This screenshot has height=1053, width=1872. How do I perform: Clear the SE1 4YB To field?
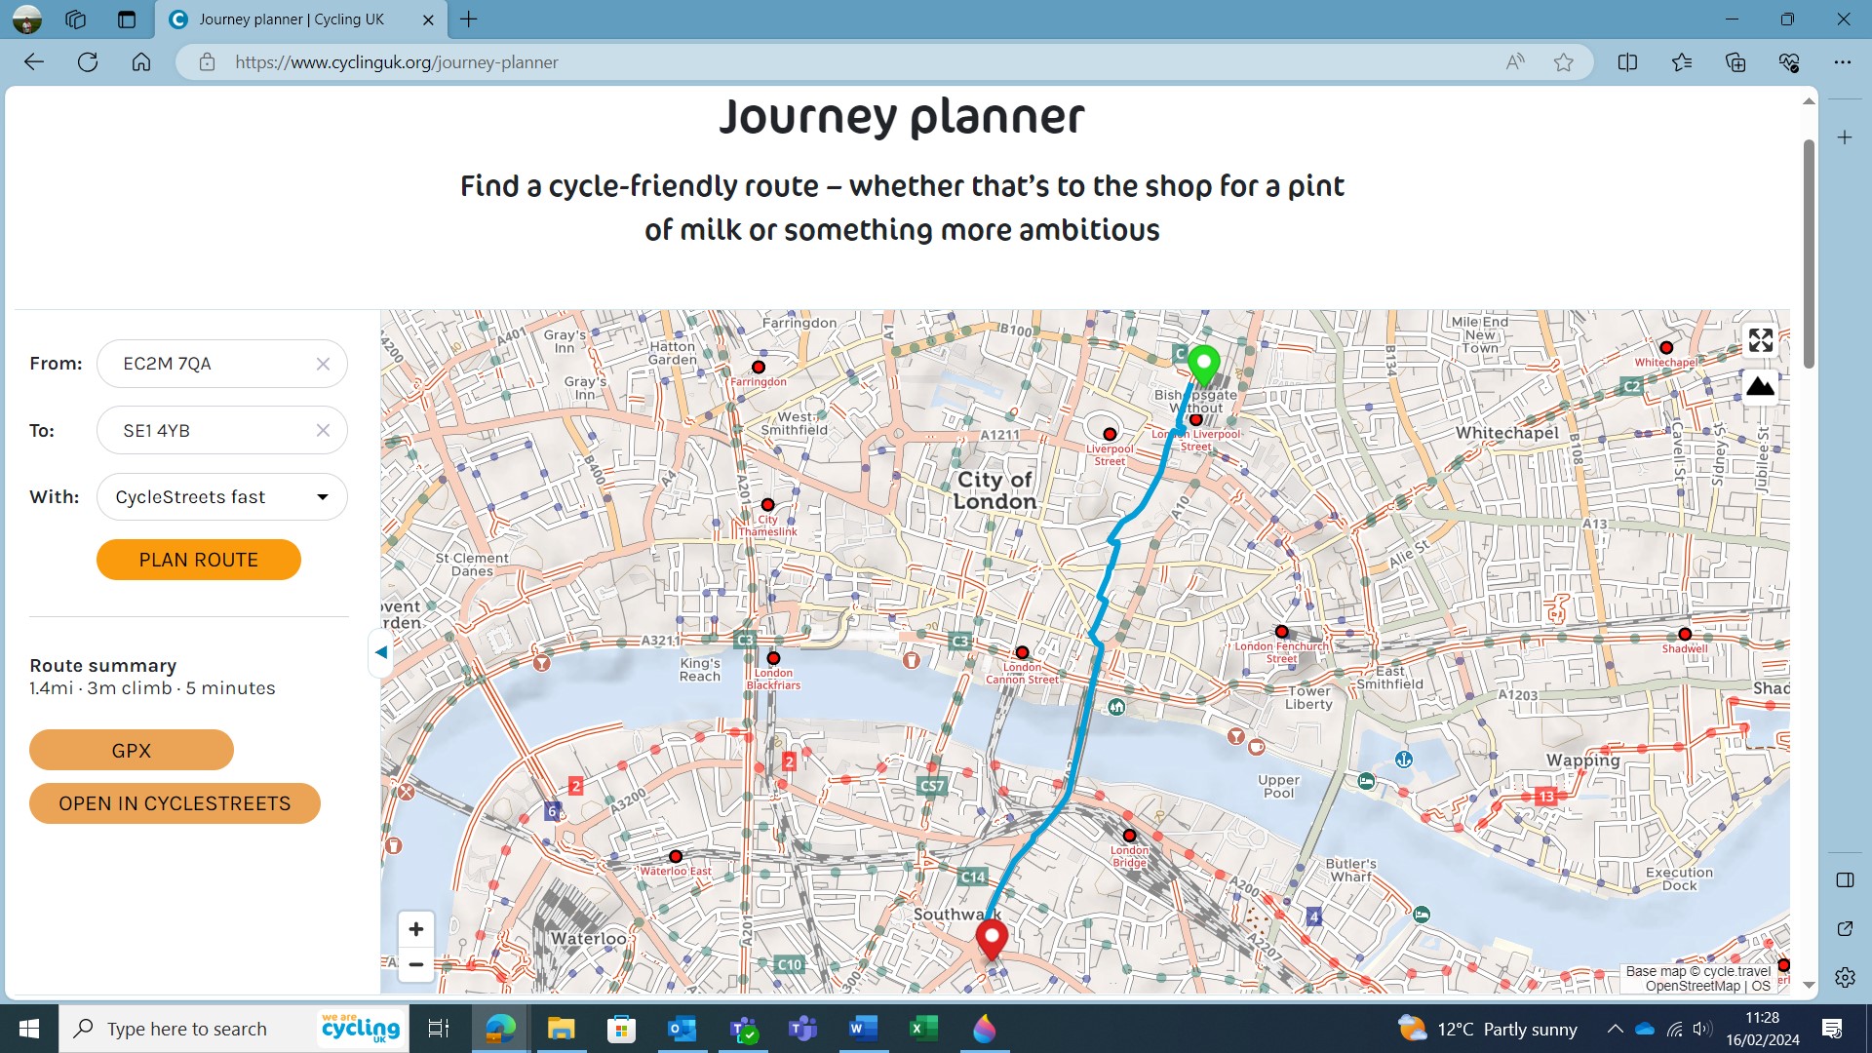coord(323,430)
